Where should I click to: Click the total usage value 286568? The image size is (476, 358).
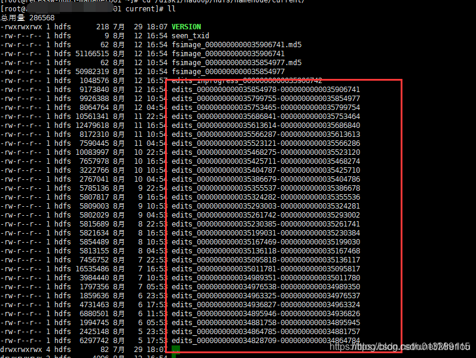tap(42, 18)
